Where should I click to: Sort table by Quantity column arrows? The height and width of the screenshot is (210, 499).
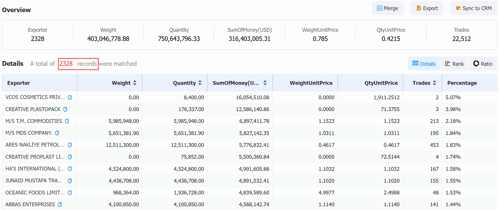coord(200,83)
